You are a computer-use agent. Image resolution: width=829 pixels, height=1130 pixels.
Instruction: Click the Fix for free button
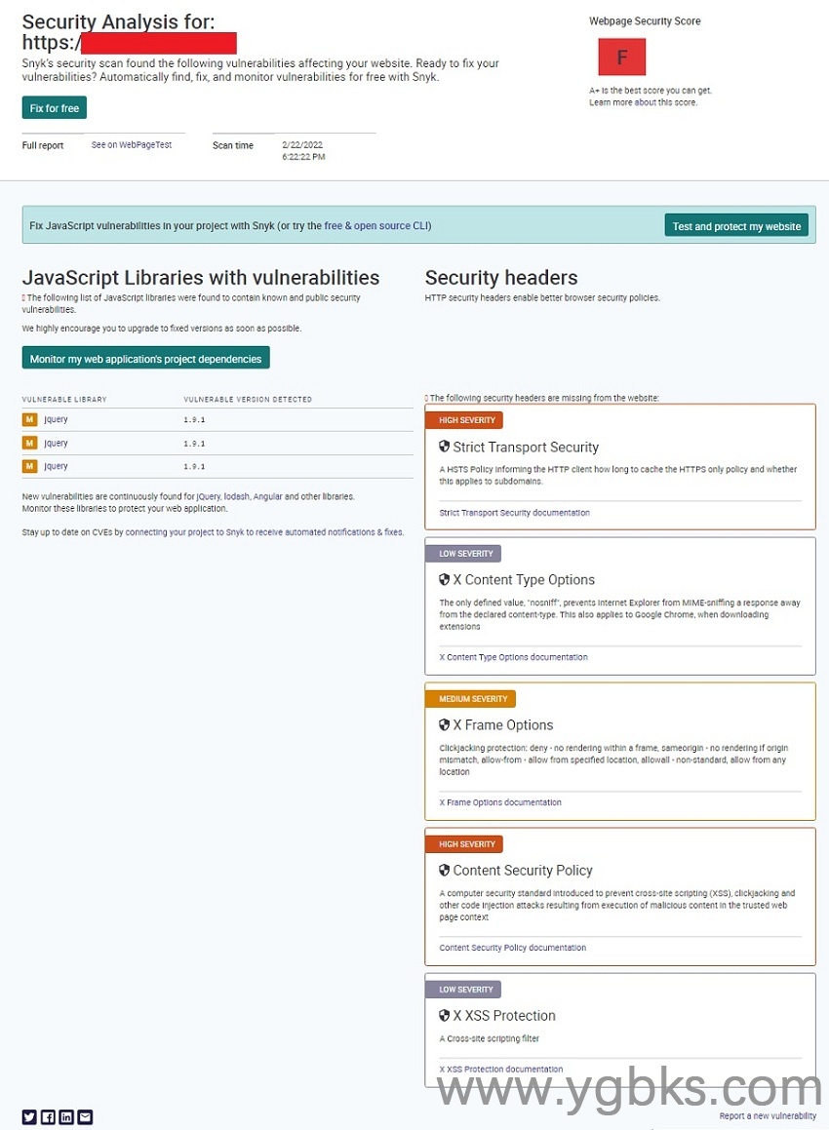[54, 108]
